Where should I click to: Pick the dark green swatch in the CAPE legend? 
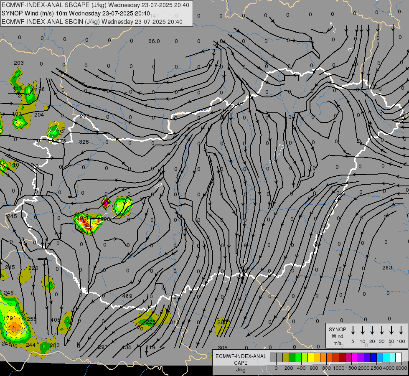pos(292,357)
